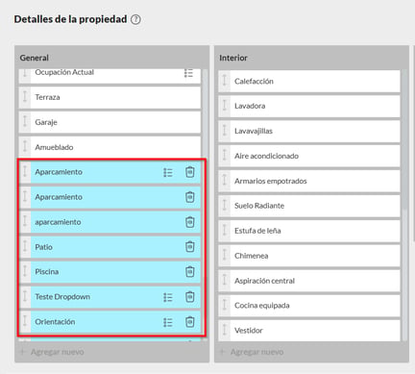Open options list icon on Teste Dropdown row
The image size is (415, 374).
[168, 297]
